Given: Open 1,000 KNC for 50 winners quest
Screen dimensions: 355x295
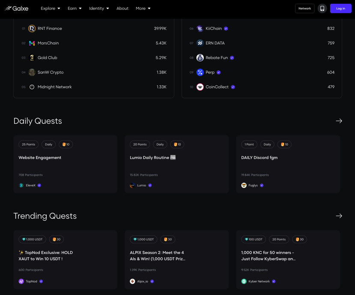Looking at the screenshot, I should point(288,260).
